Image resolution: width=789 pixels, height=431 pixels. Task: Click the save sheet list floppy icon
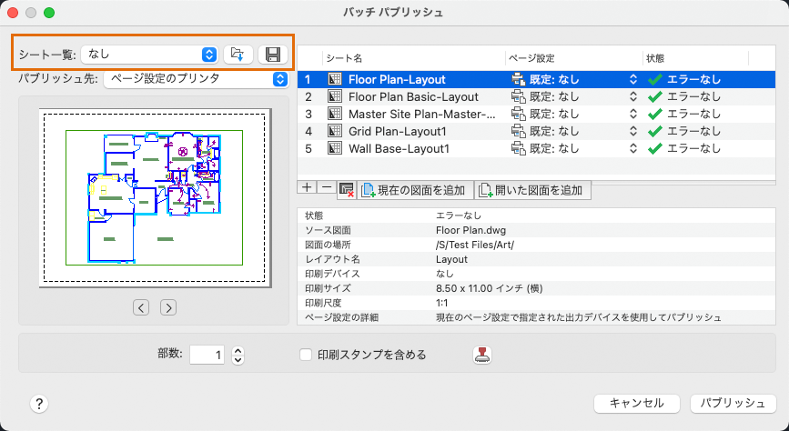(273, 55)
